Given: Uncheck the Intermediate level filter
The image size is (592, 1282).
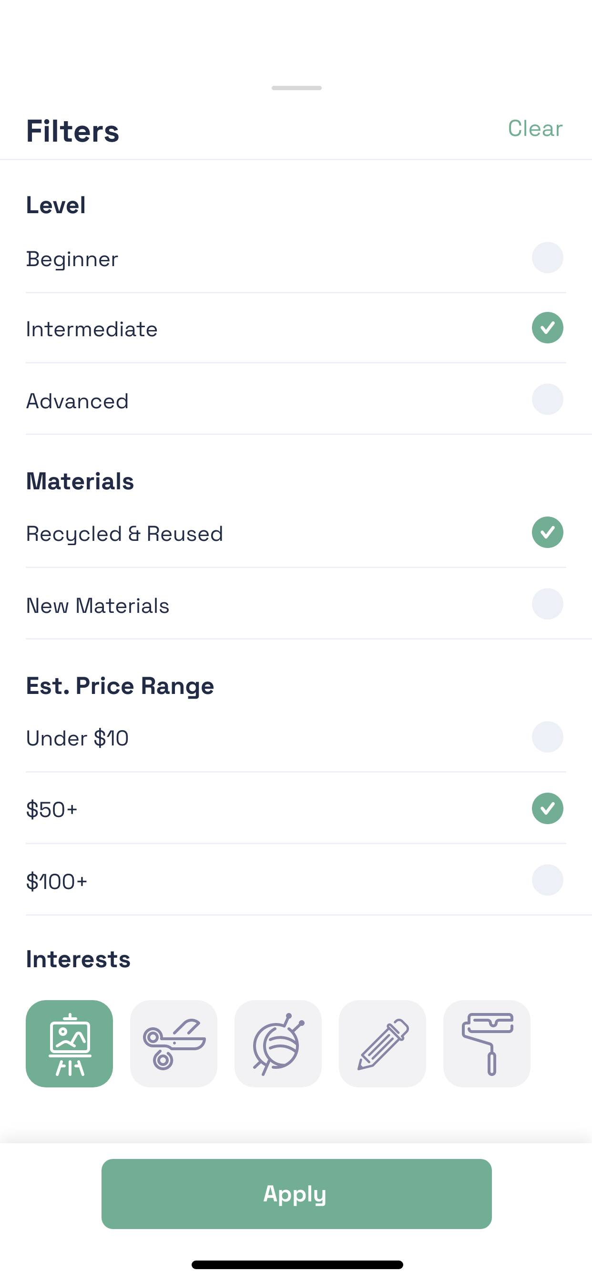Looking at the screenshot, I should click(547, 328).
